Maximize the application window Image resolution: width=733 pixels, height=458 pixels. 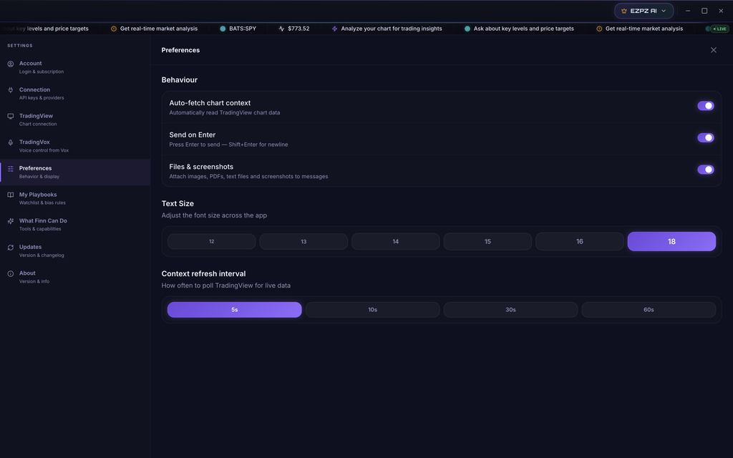point(704,11)
